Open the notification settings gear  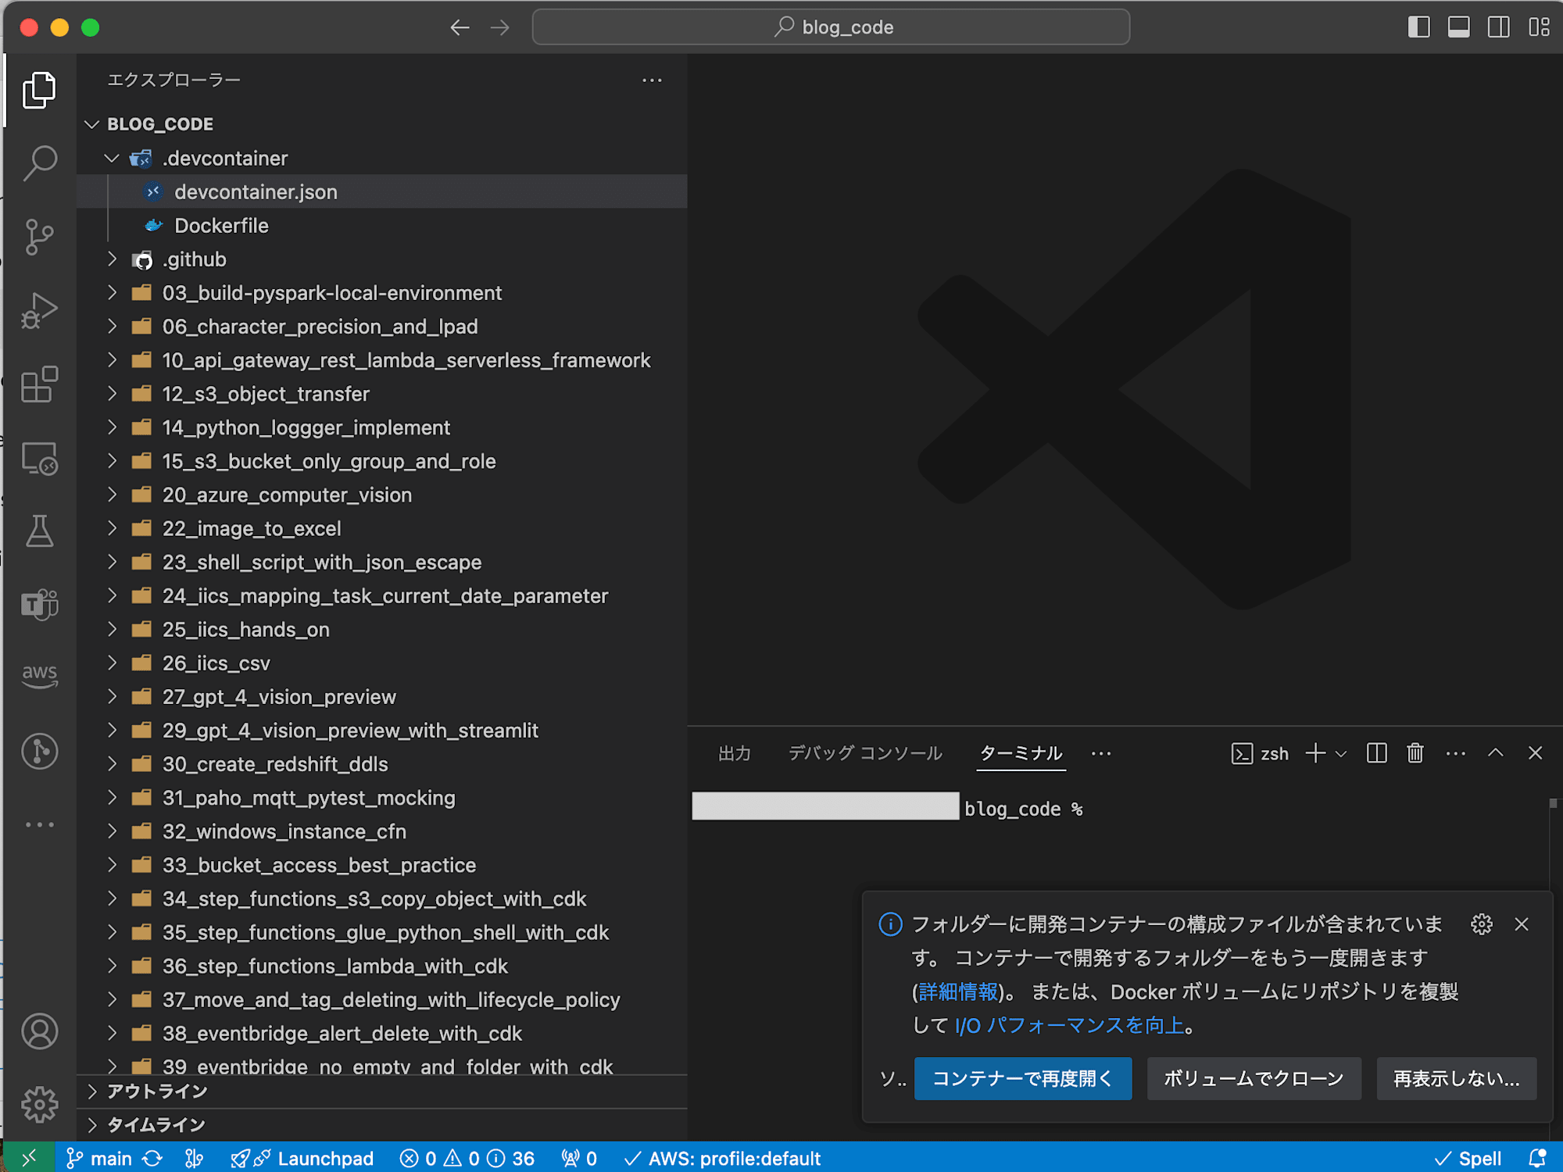point(1481,924)
